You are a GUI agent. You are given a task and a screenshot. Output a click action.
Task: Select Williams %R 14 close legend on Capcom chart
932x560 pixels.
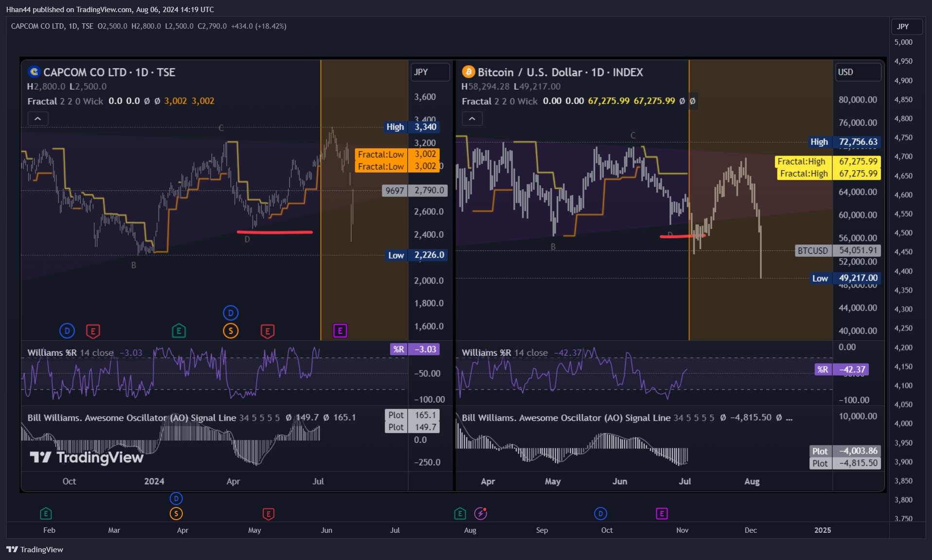click(70, 352)
